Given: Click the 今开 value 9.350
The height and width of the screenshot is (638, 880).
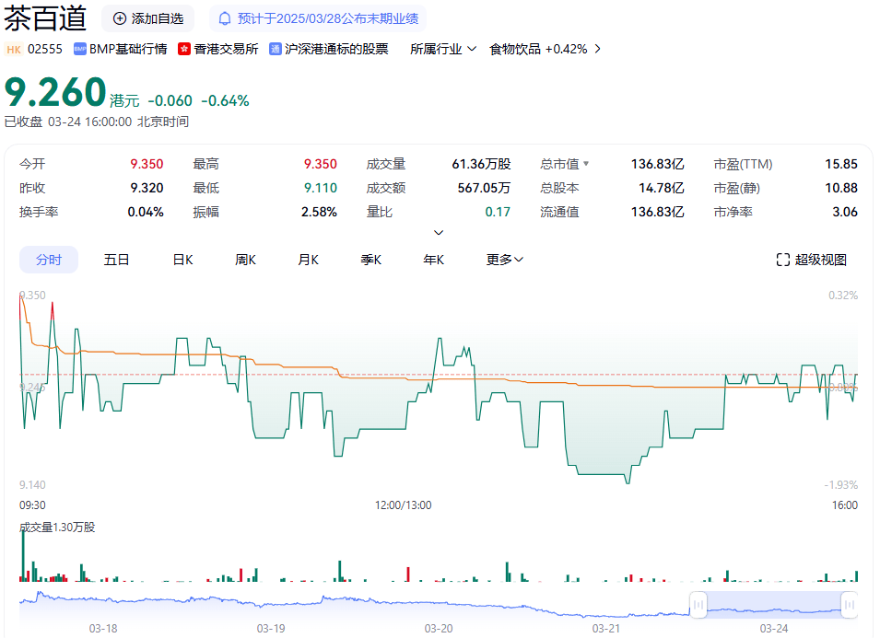Looking at the screenshot, I should (x=147, y=164).
